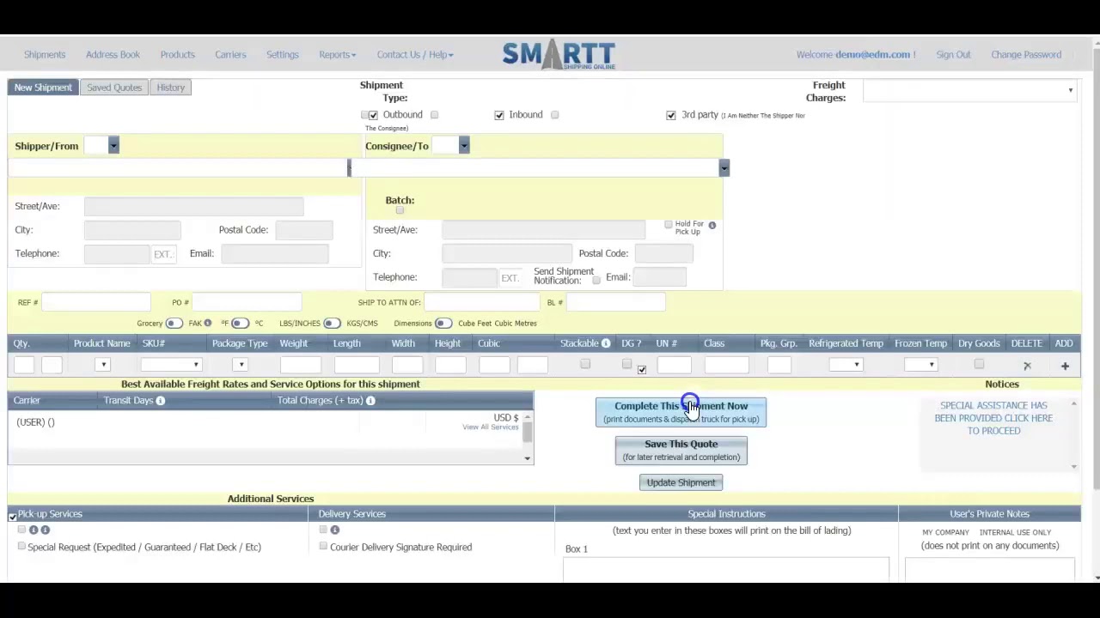Click the Sign Out link
This screenshot has width=1100, height=618.
point(953,55)
